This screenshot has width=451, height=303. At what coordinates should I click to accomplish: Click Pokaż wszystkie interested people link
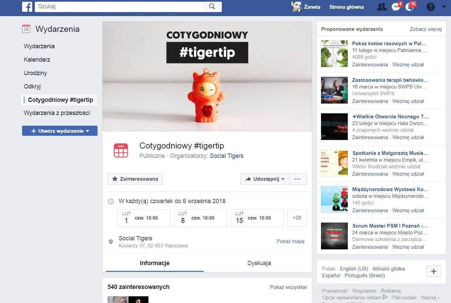point(288,287)
